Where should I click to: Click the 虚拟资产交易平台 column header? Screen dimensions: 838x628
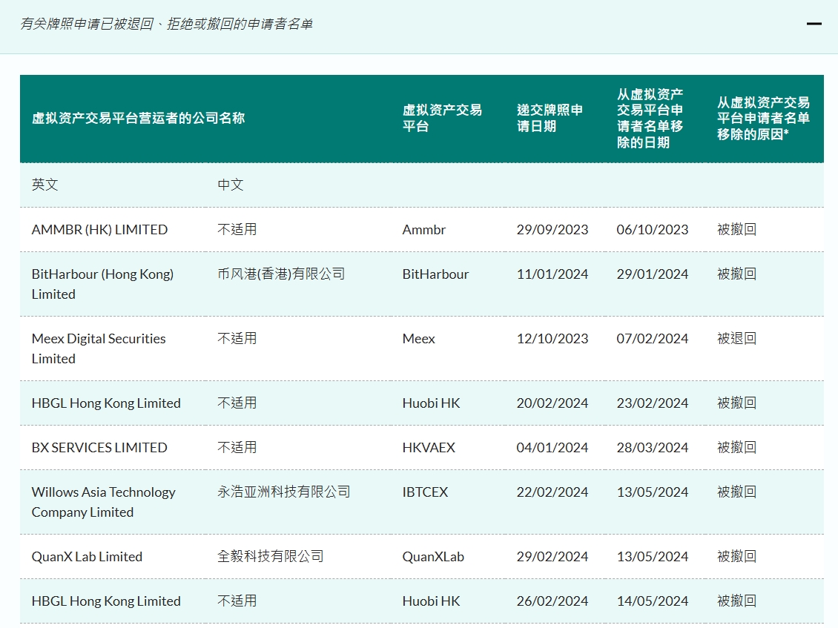tap(442, 118)
